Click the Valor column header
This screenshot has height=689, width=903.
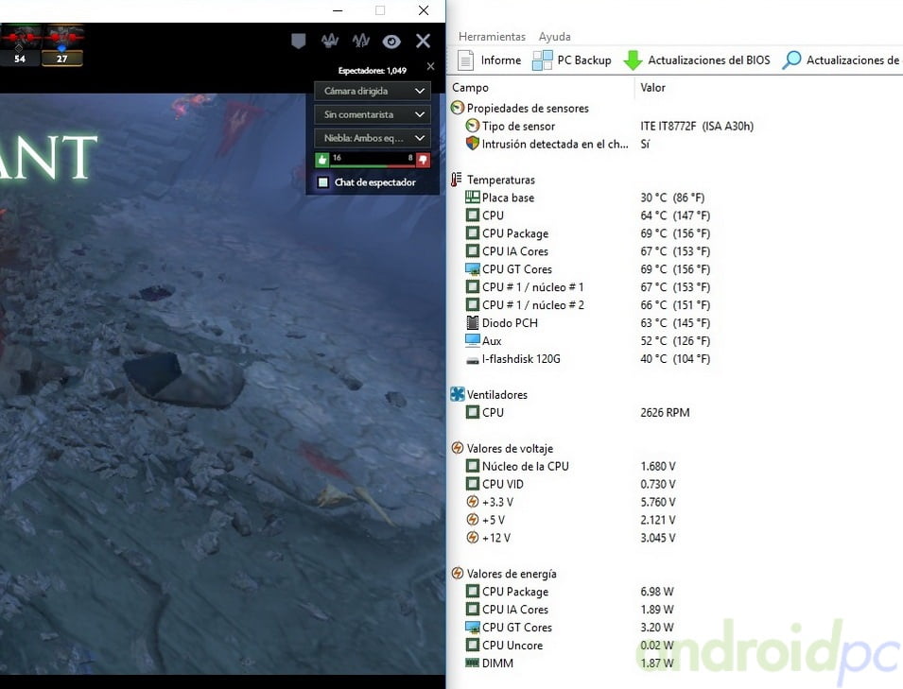coord(652,88)
